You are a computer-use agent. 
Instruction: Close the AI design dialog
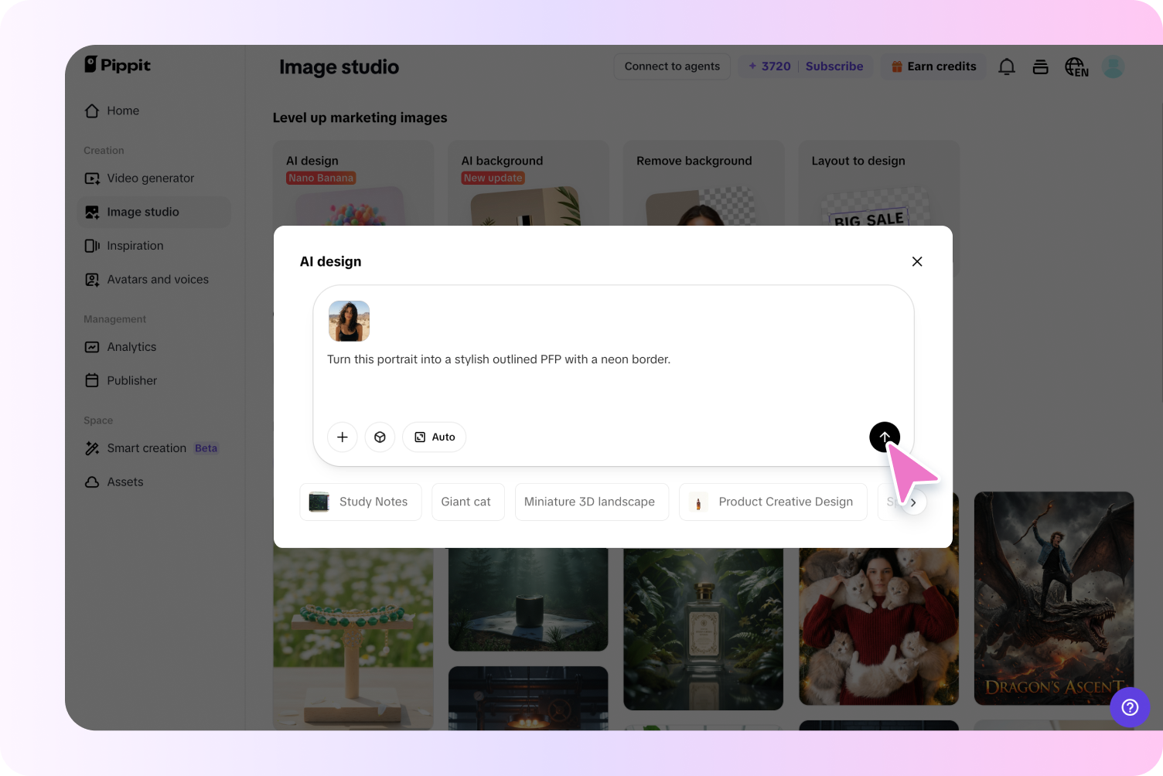tap(917, 261)
